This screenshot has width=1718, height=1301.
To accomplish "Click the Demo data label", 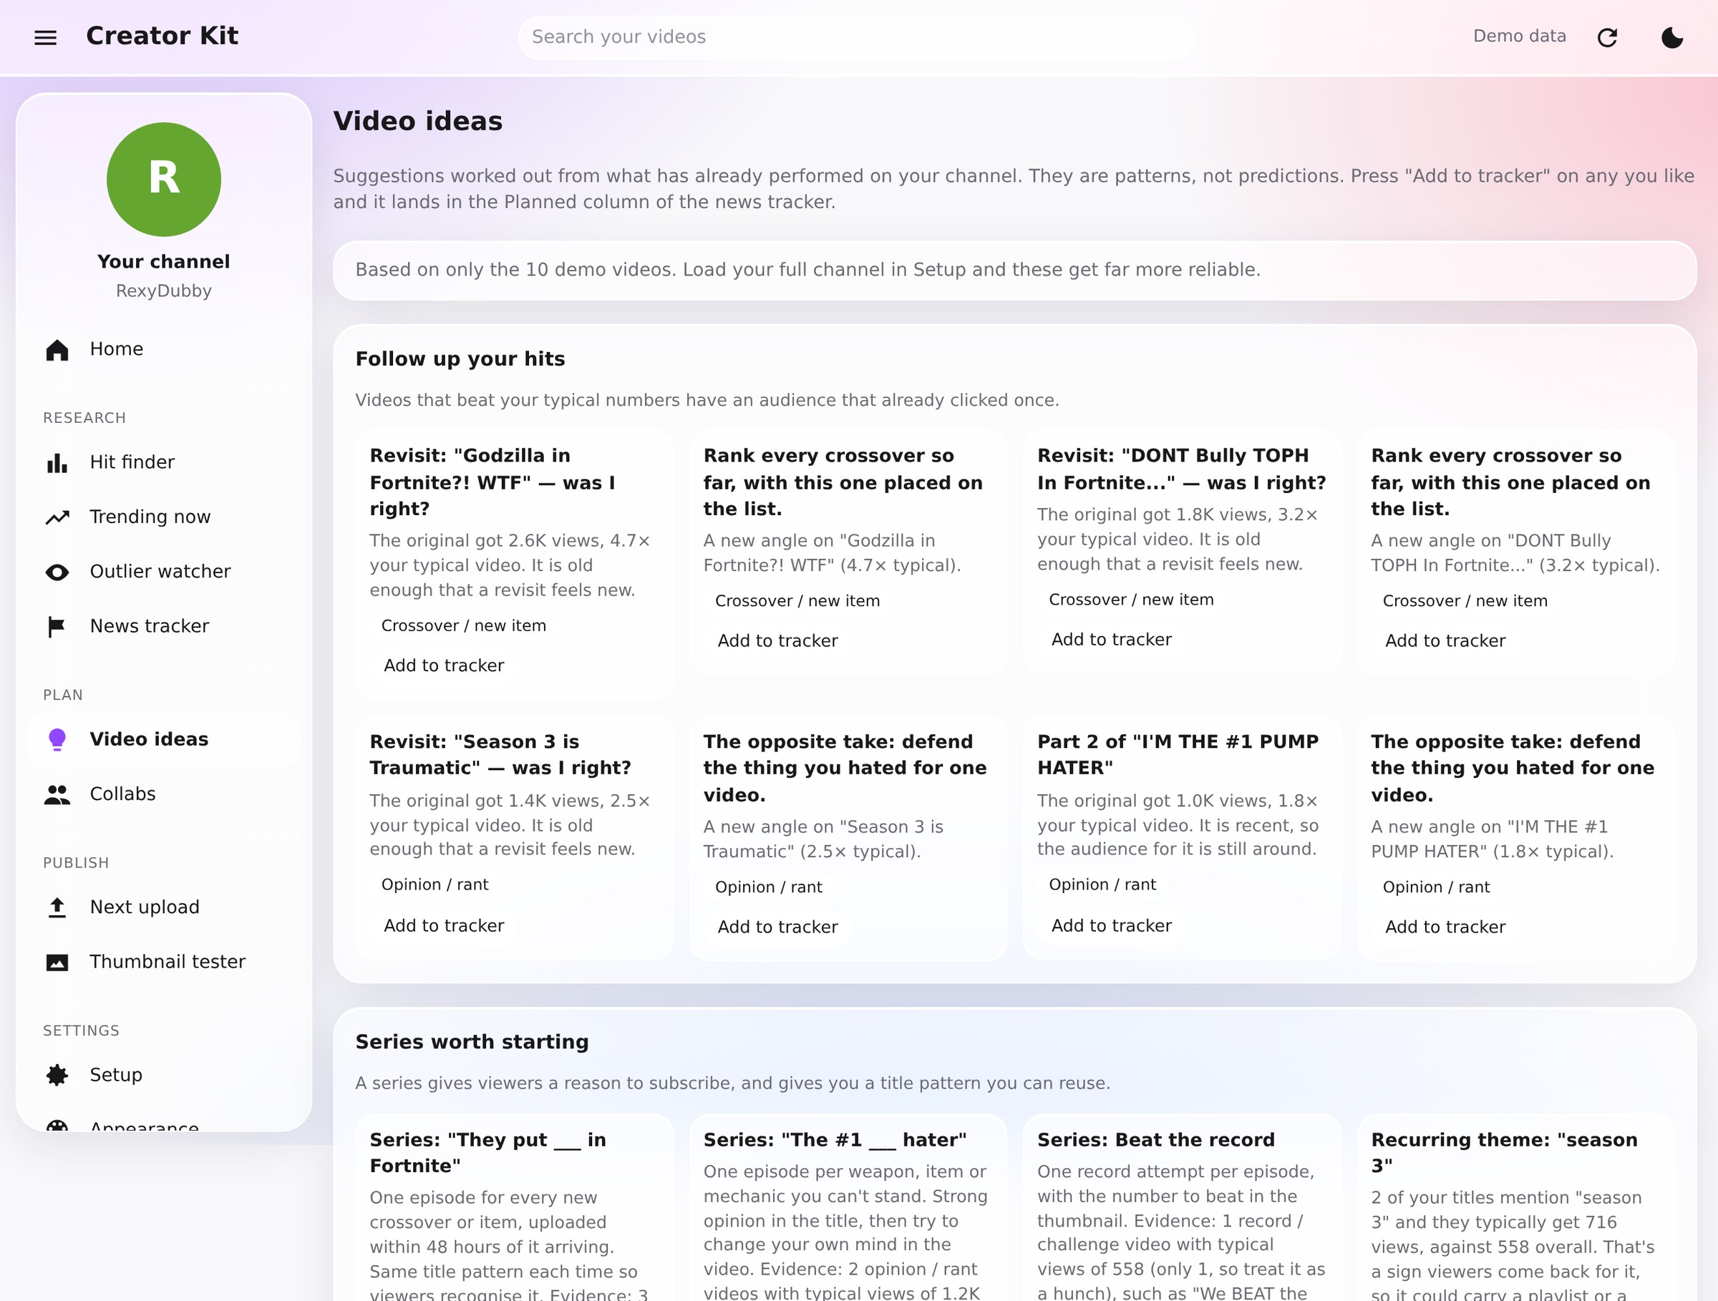I will tap(1519, 36).
